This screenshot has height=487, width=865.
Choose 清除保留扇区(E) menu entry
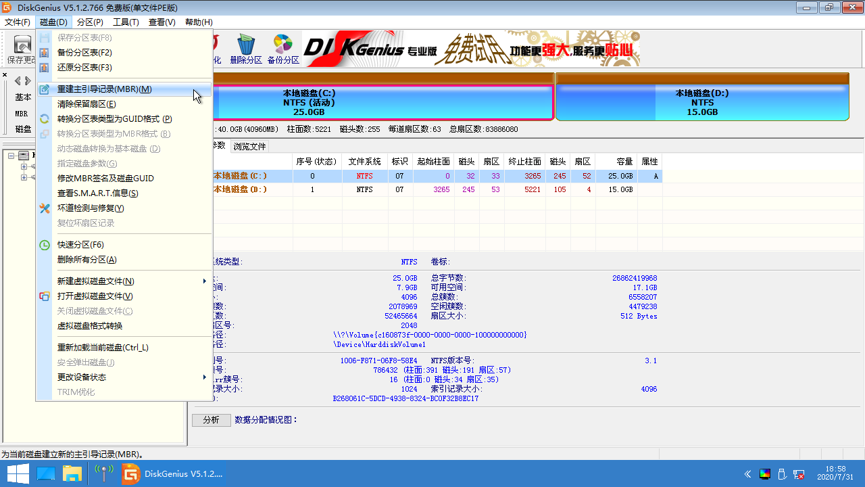coord(125,104)
